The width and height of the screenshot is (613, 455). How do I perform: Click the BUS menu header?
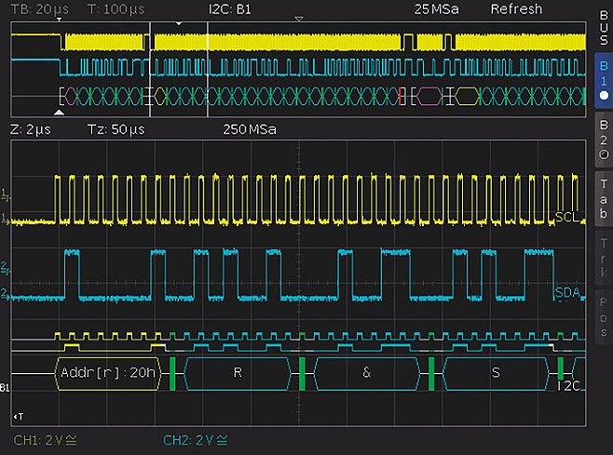tap(603, 25)
